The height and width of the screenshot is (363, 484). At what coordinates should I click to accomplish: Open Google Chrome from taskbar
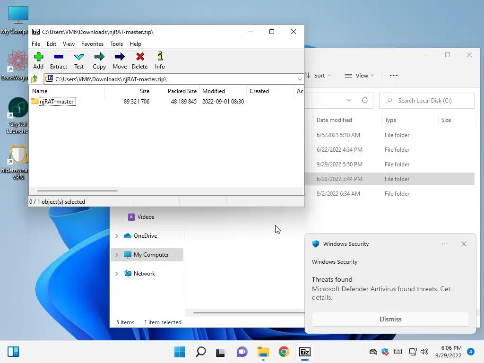284,352
